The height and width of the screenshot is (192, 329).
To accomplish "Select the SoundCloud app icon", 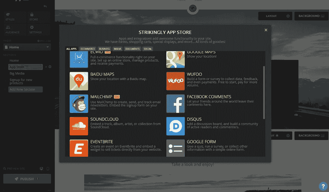I will (x=79, y=126).
